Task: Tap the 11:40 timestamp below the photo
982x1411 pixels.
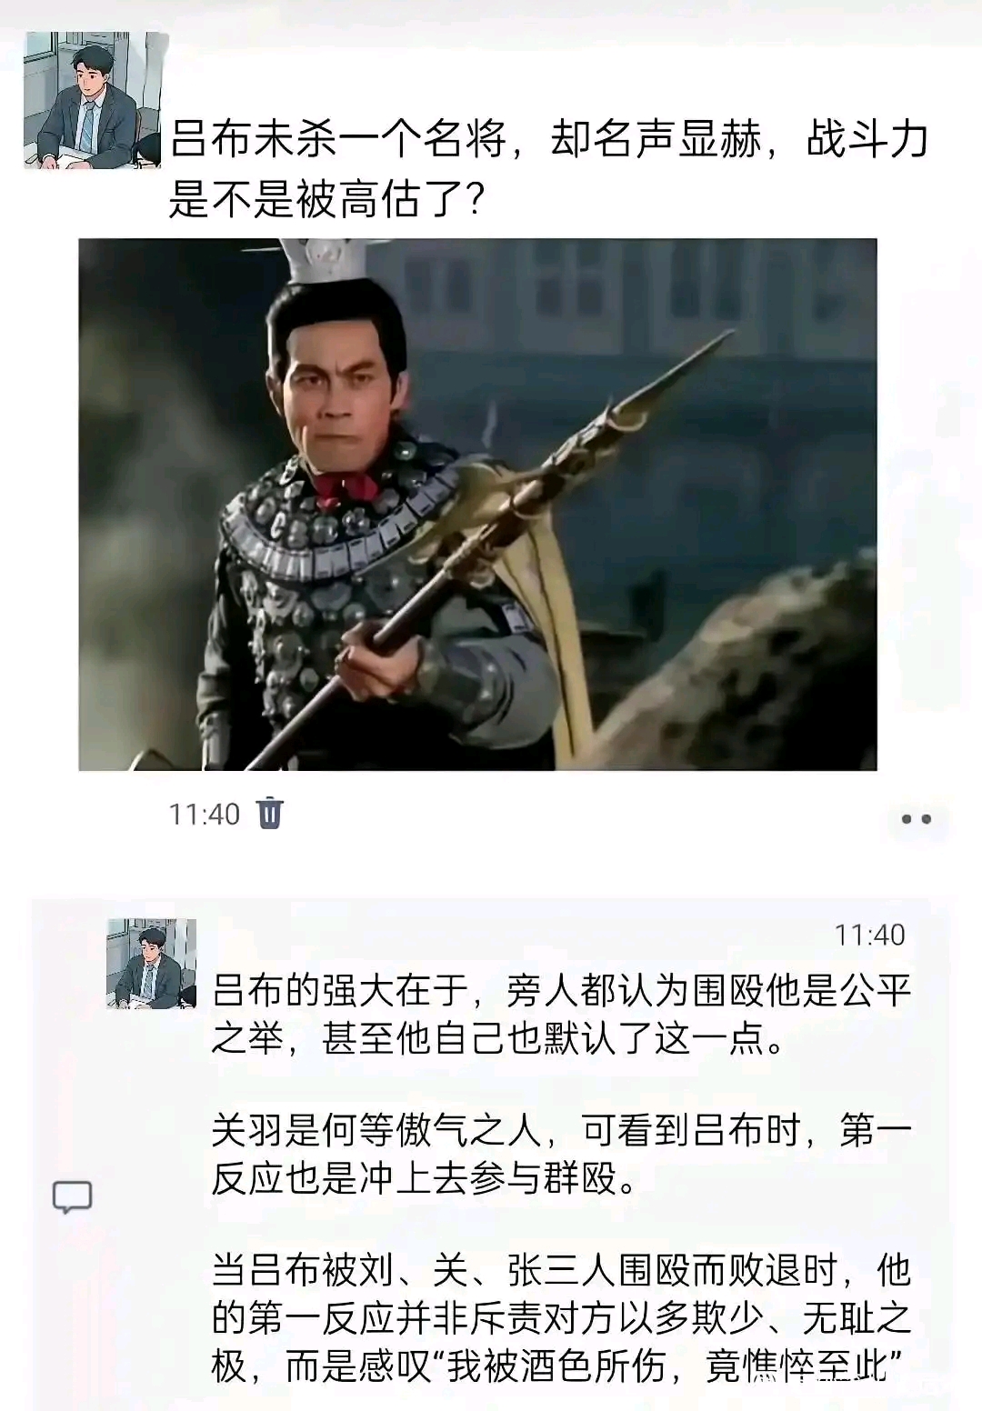Action: 204,814
